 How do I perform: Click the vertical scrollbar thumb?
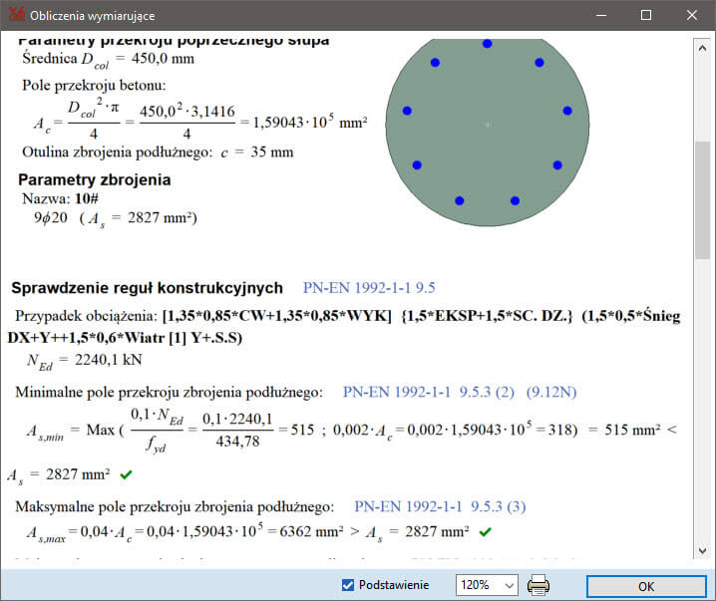click(703, 199)
